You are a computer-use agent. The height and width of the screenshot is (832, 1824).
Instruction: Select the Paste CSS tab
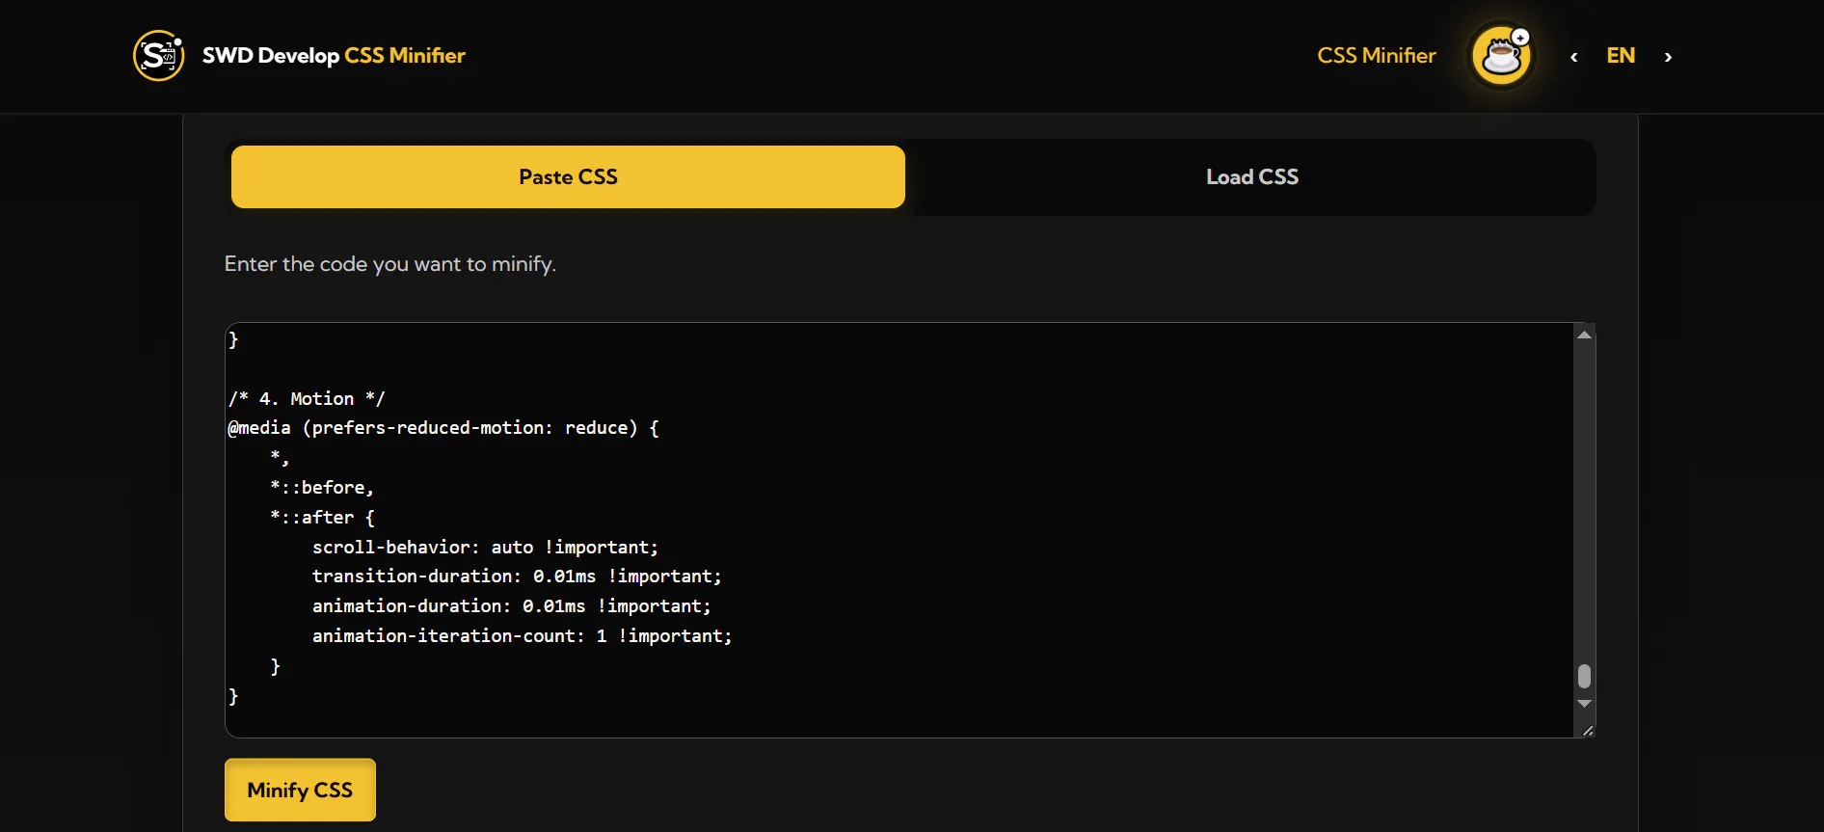[x=568, y=177]
